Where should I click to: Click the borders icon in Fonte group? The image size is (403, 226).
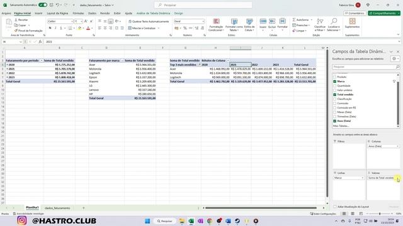[70, 28]
